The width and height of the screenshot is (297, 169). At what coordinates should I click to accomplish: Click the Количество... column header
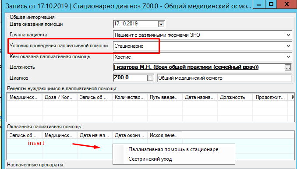130,97
